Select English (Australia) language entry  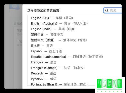(74, 23)
